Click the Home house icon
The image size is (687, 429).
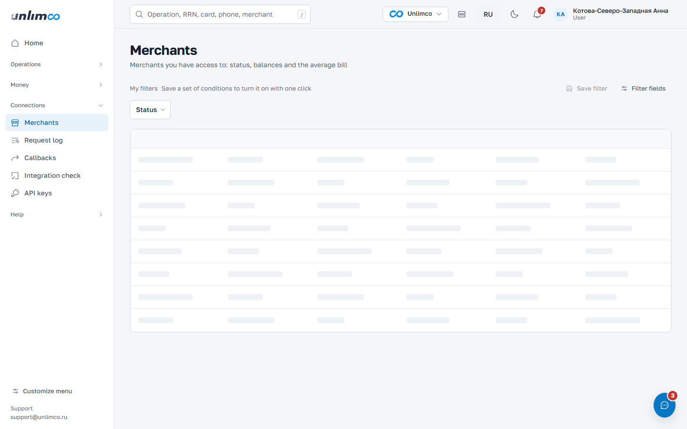pos(15,43)
